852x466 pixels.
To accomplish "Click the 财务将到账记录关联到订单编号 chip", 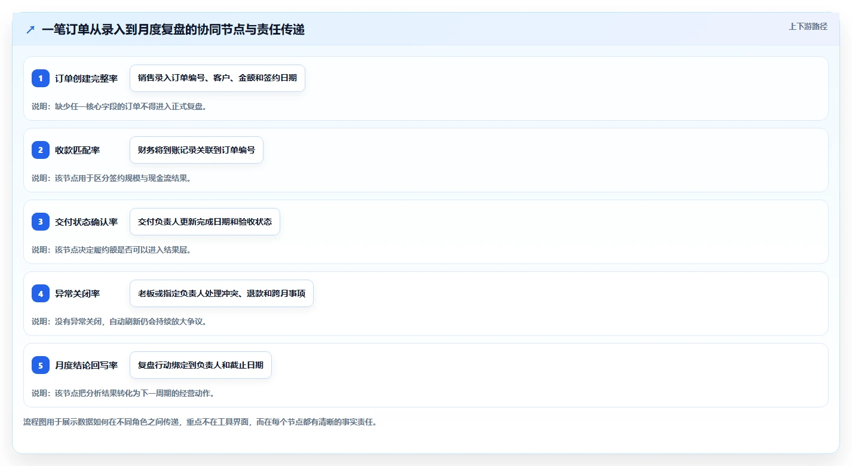I will pos(197,150).
